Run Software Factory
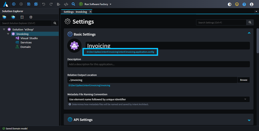 click(x=96, y=4)
